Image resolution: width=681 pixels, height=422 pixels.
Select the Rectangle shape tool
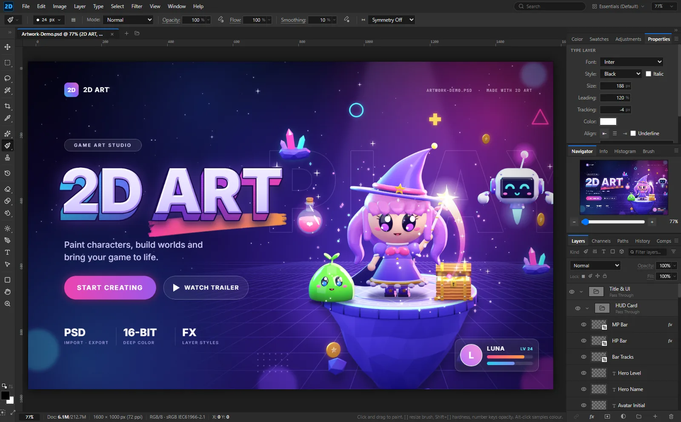[x=7, y=280]
